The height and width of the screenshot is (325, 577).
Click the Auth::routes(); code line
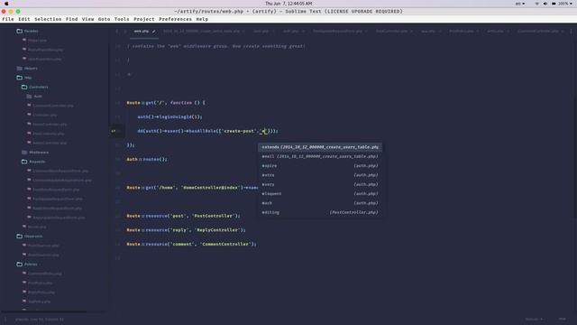pos(147,159)
